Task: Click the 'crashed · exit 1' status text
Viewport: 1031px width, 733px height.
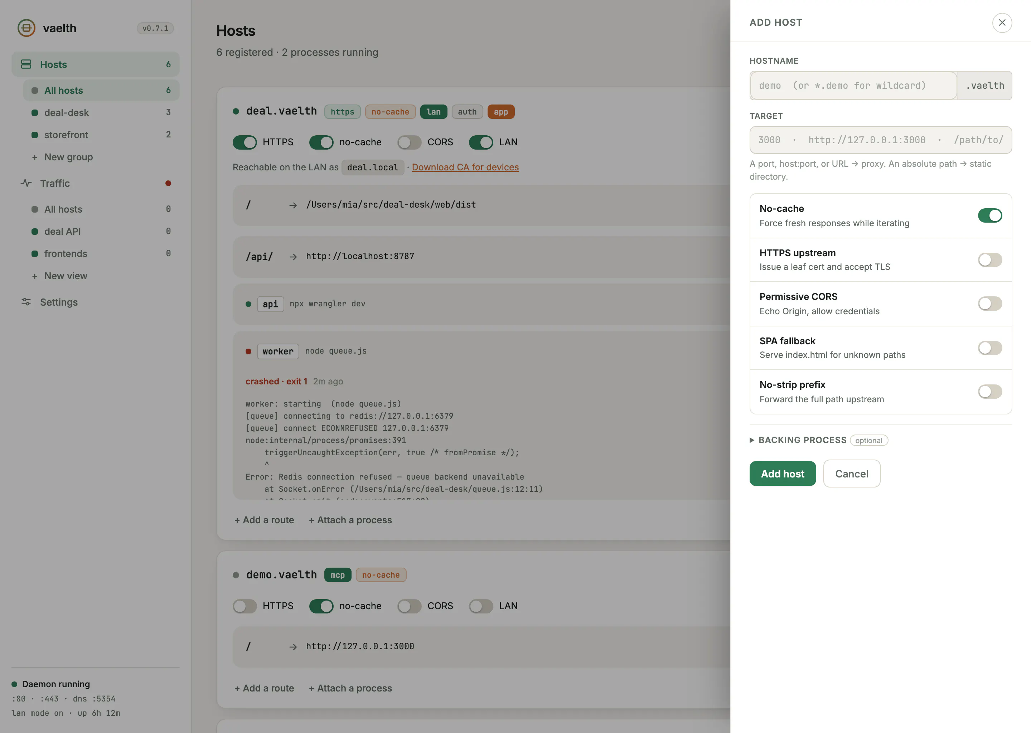Action: click(276, 382)
